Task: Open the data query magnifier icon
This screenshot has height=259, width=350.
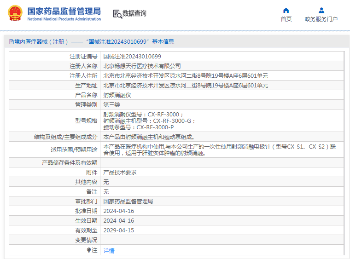Action: point(117,14)
